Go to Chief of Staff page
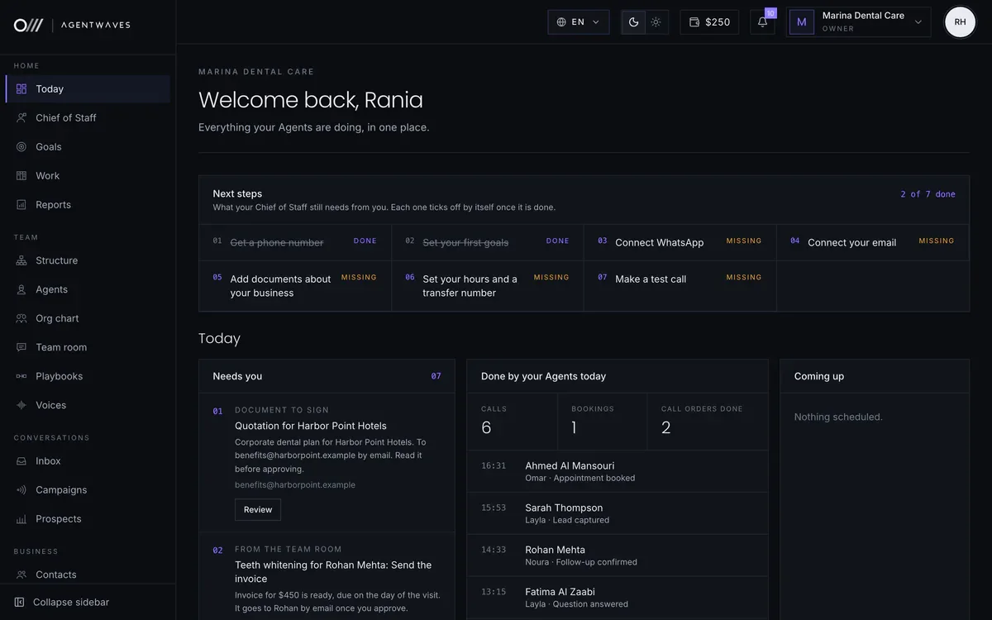992x620 pixels. 88,118
